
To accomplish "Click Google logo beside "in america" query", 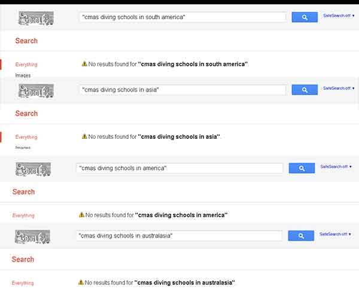I will tap(33, 169).
